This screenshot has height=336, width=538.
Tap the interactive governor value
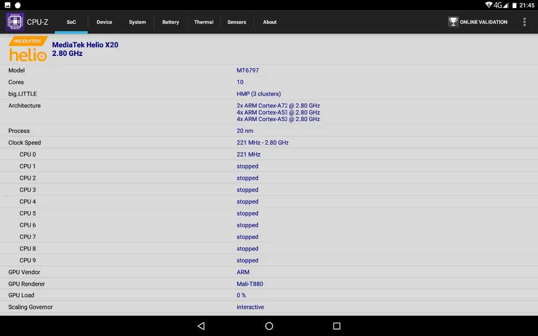250,307
